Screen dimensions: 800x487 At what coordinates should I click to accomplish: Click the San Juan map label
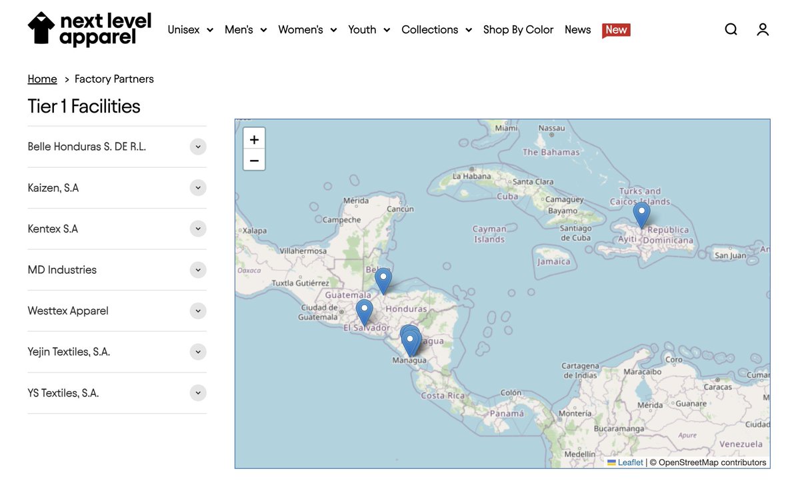point(731,255)
